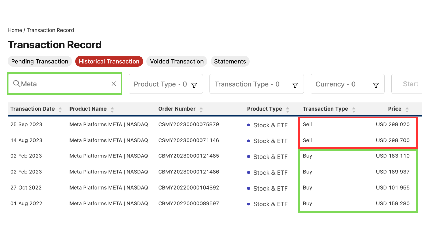Click the 25 Sep 2023 date cell
This screenshot has width=422, height=237.
point(26,124)
